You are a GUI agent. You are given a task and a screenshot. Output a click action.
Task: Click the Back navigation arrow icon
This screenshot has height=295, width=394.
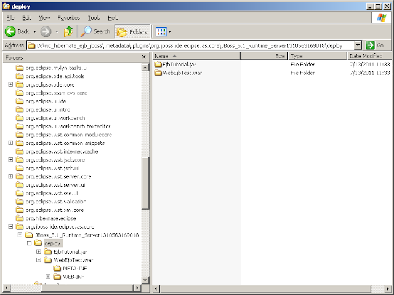point(10,31)
